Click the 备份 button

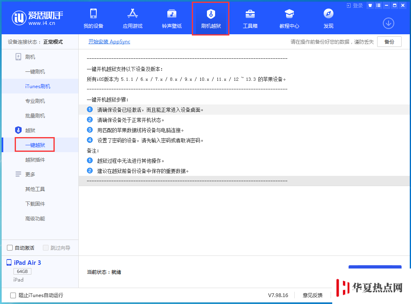point(389,42)
